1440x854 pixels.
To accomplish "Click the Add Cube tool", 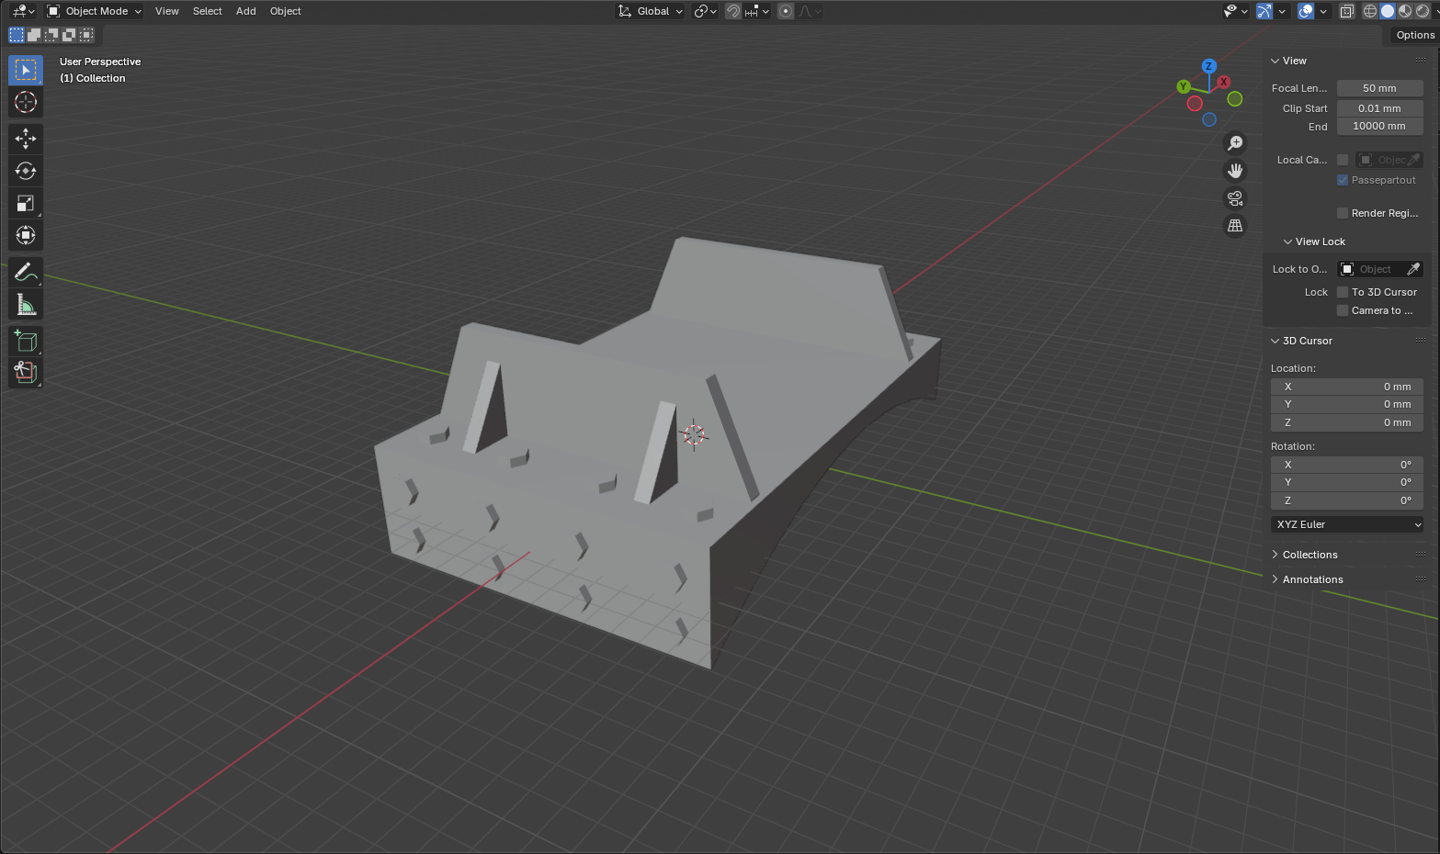I will 26,342.
